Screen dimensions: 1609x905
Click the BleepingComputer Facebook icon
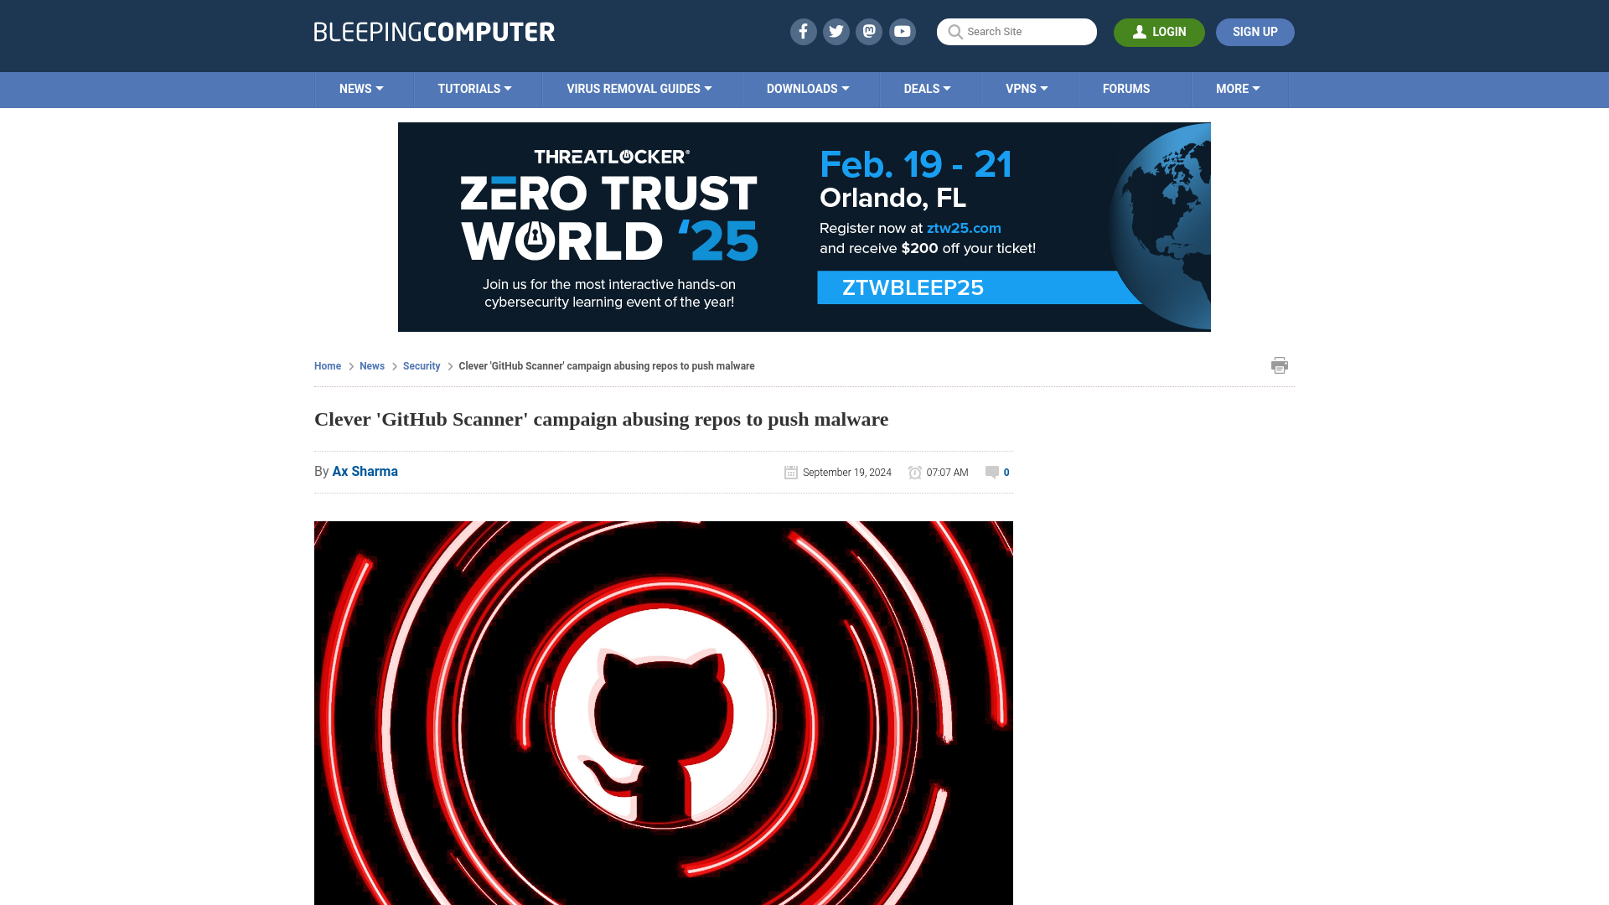(x=802, y=31)
